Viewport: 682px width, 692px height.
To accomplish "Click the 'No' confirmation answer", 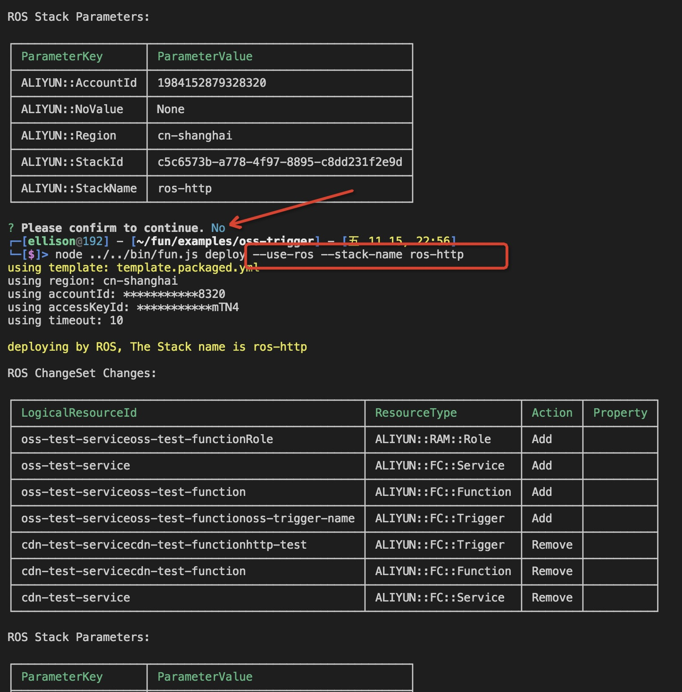I will pos(218,228).
